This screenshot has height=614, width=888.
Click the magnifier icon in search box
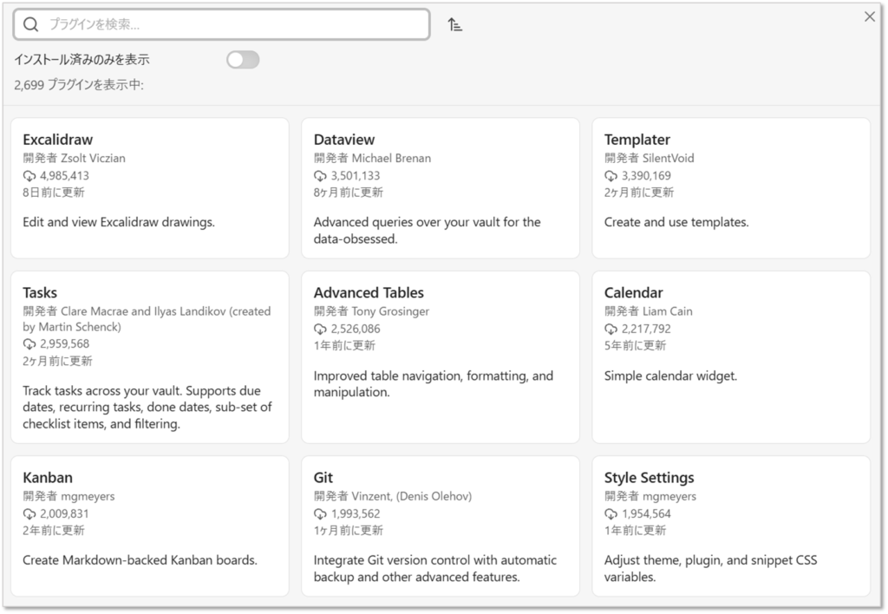[31, 24]
